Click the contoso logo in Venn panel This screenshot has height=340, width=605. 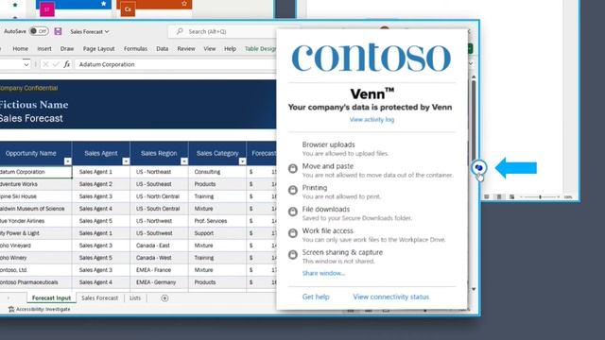point(372,58)
